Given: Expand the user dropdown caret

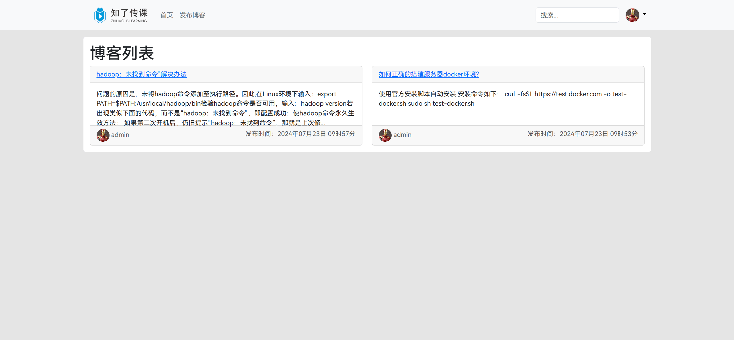Looking at the screenshot, I should coord(645,14).
